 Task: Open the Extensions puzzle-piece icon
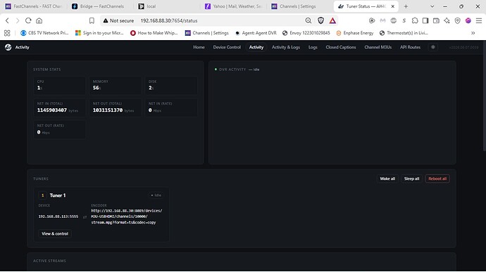415,20
